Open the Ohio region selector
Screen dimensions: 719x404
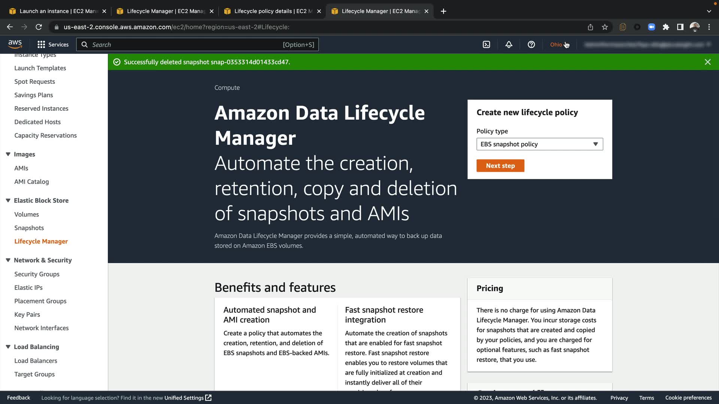tap(556, 45)
